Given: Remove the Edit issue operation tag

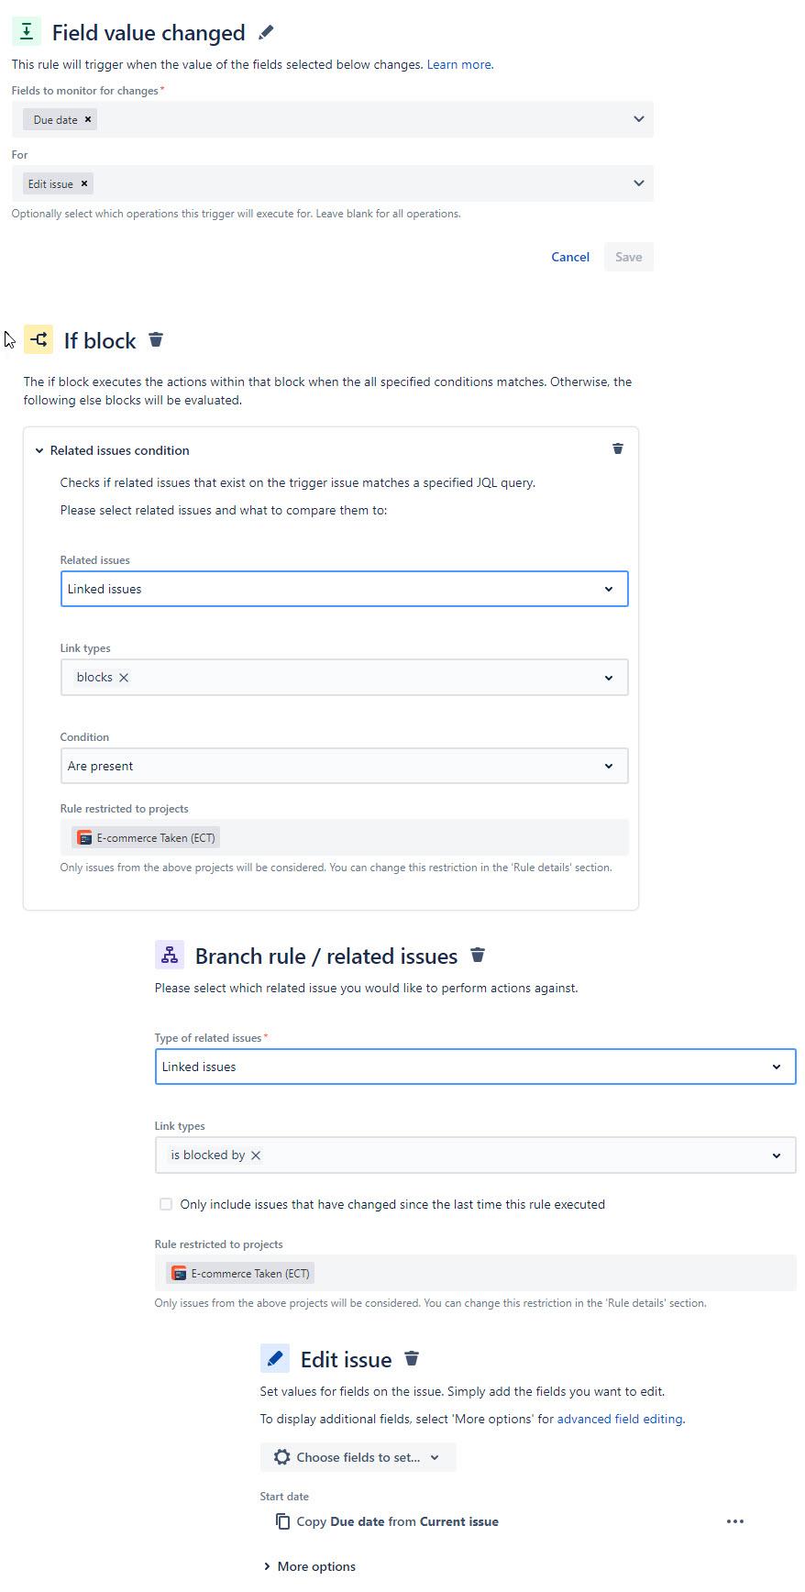Looking at the screenshot, I should pyautogui.click(x=84, y=183).
